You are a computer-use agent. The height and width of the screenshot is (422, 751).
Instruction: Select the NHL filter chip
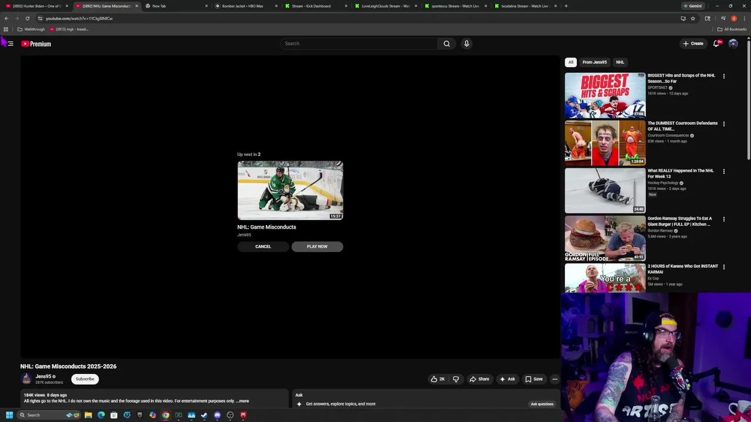point(620,62)
